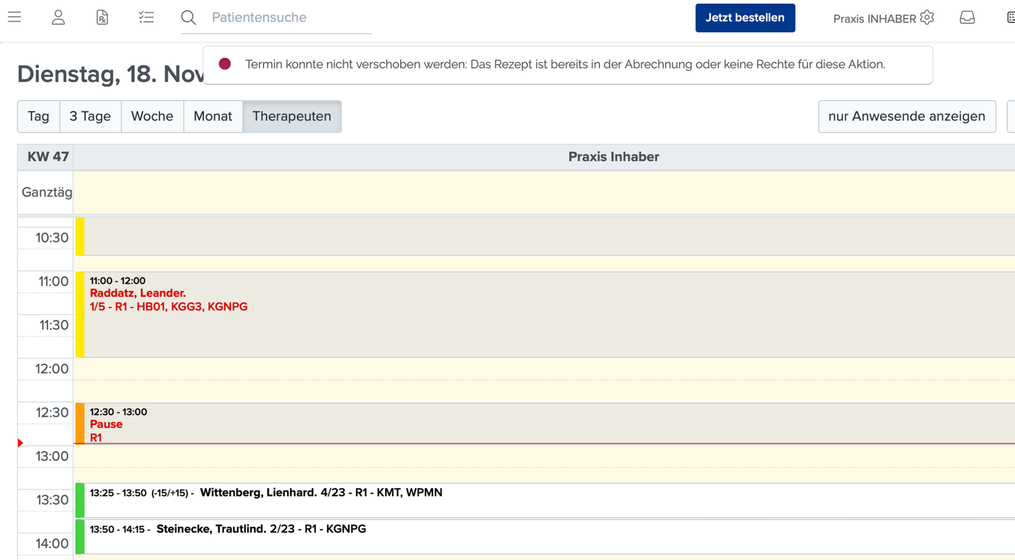The width and height of the screenshot is (1015, 560).
Task: Open the inbox tray icon
Action: click(x=967, y=17)
